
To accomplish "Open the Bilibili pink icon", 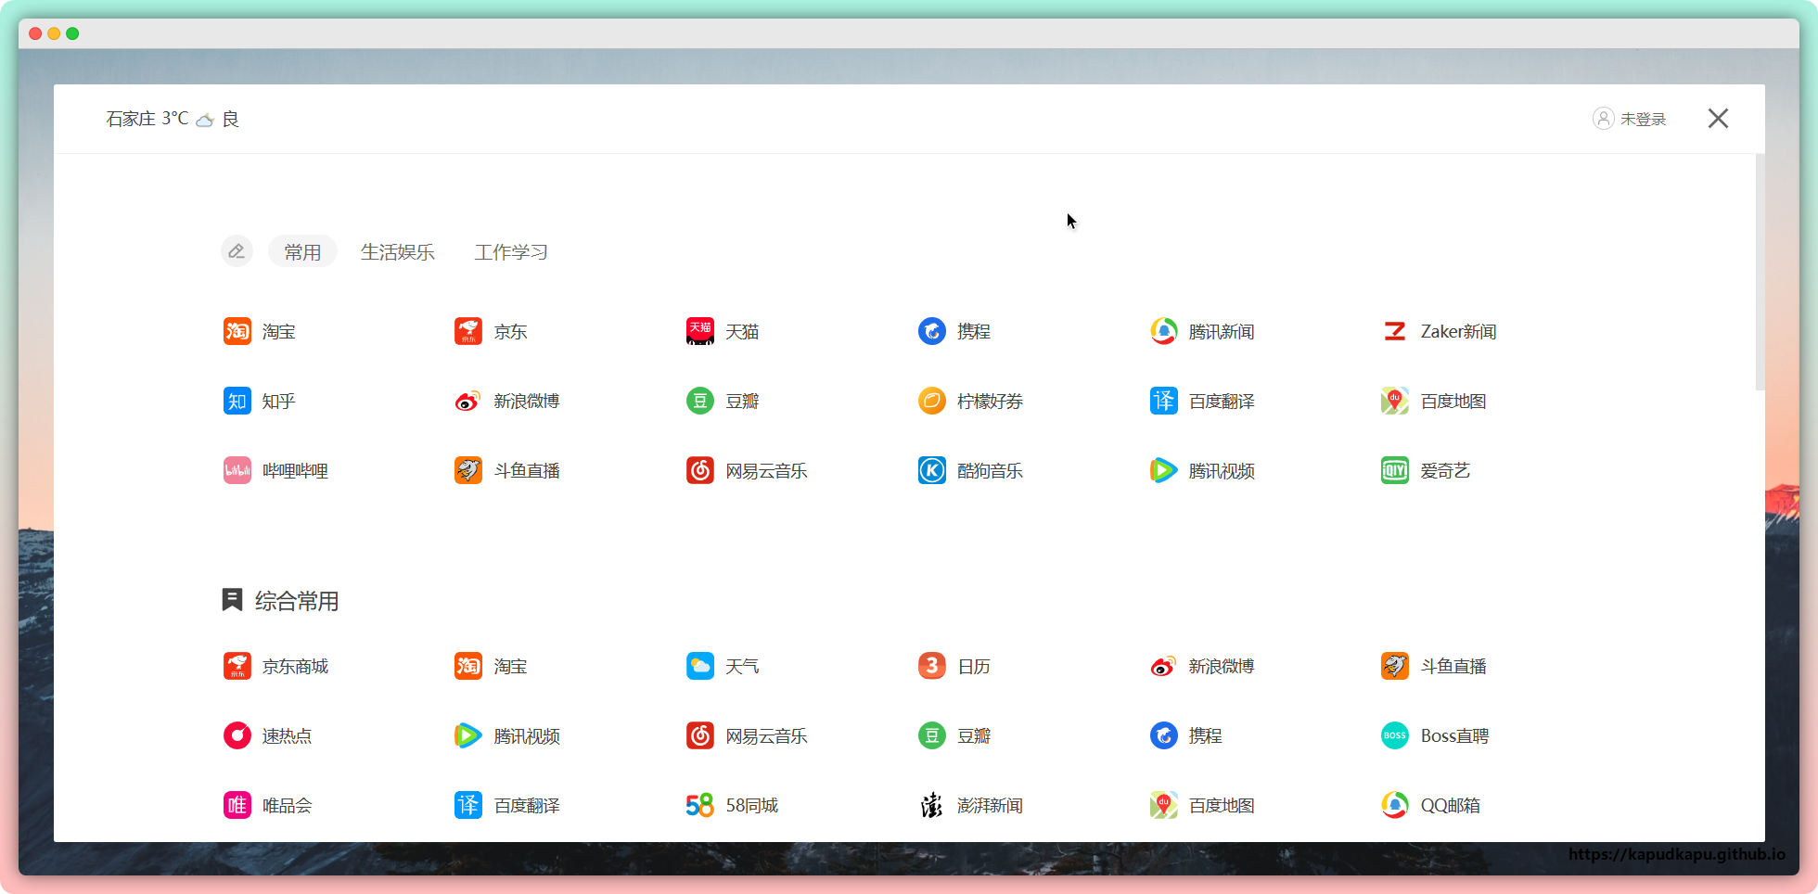I will [x=237, y=471].
